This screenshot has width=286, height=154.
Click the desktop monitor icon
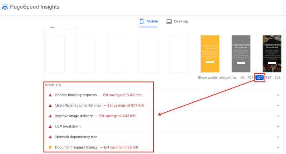coord(169,21)
